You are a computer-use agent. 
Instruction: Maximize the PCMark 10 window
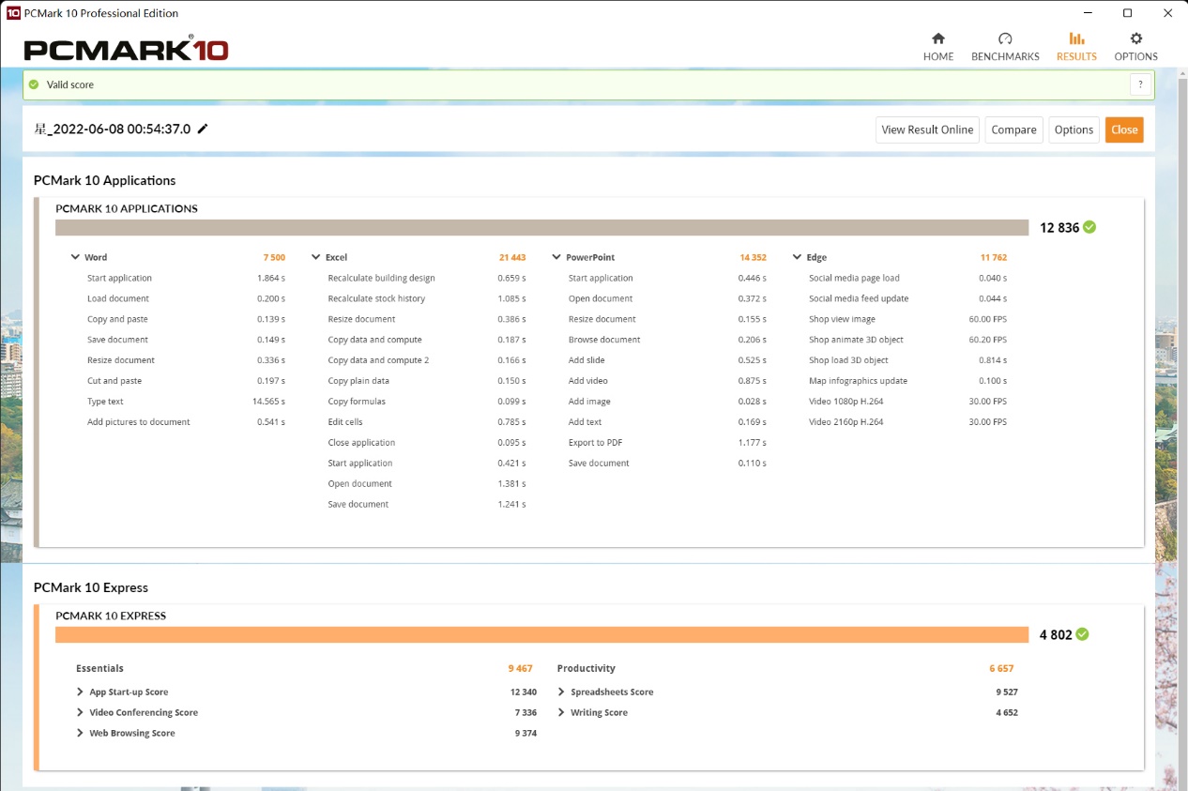pyautogui.click(x=1127, y=13)
